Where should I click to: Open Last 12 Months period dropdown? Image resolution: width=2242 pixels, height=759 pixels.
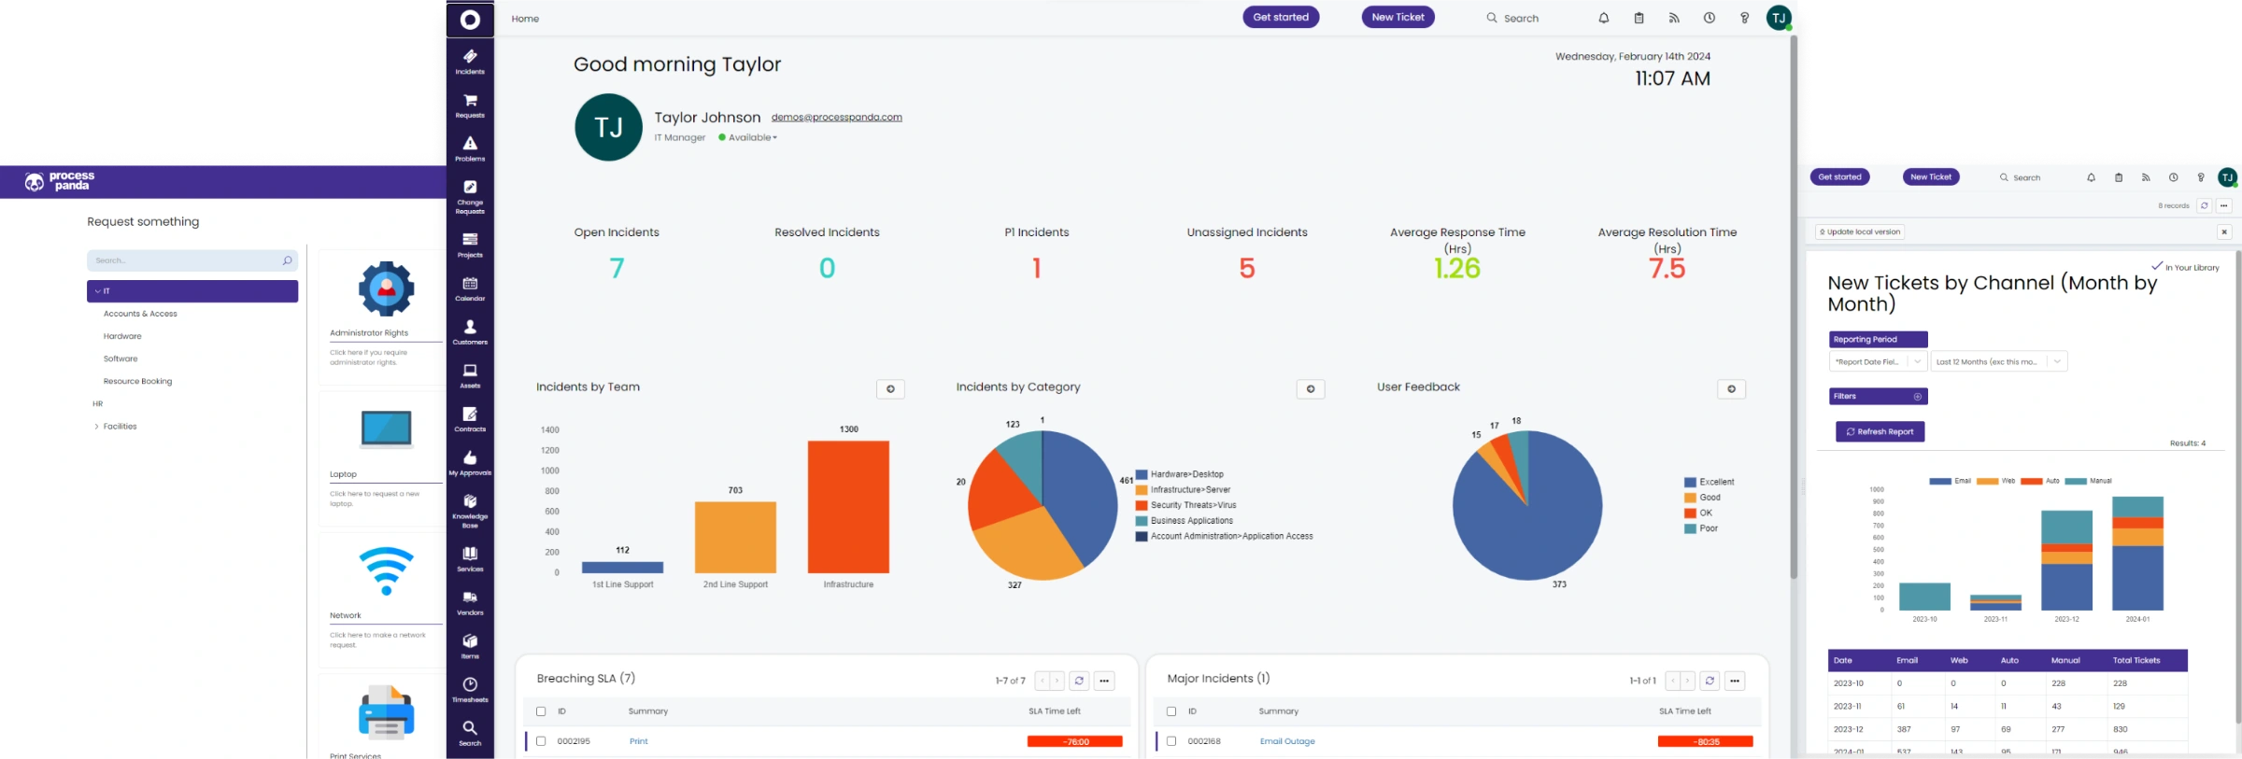1999,361
